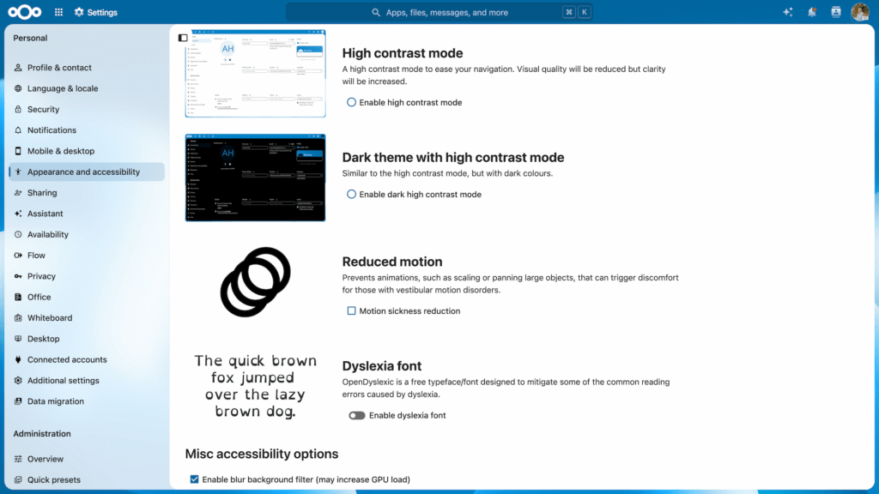Click the Appearance and accessibility icon
The height and width of the screenshot is (494, 879).
click(18, 172)
